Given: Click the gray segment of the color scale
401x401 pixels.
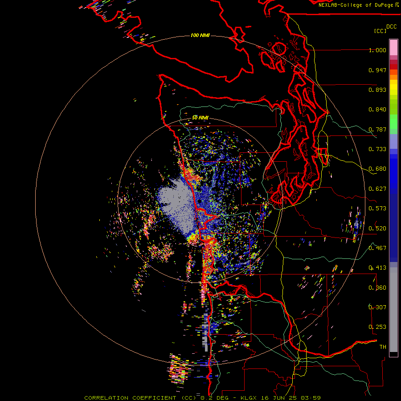Looking at the screenshot, I should point(393,310).
